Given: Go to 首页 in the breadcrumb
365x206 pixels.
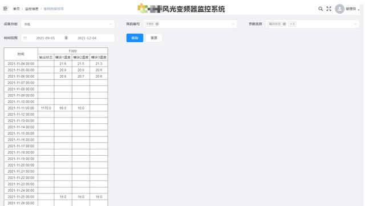Looking at the screenshot, I should pyautogui.click(x=17, y=9).
